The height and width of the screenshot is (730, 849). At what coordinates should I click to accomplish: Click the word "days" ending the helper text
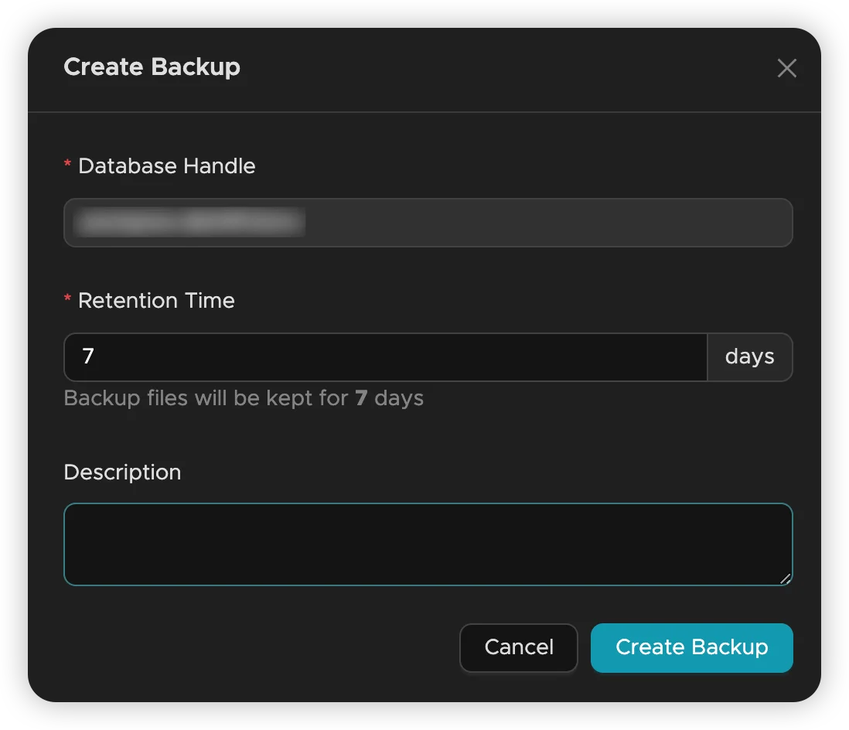tap(399, 398)
